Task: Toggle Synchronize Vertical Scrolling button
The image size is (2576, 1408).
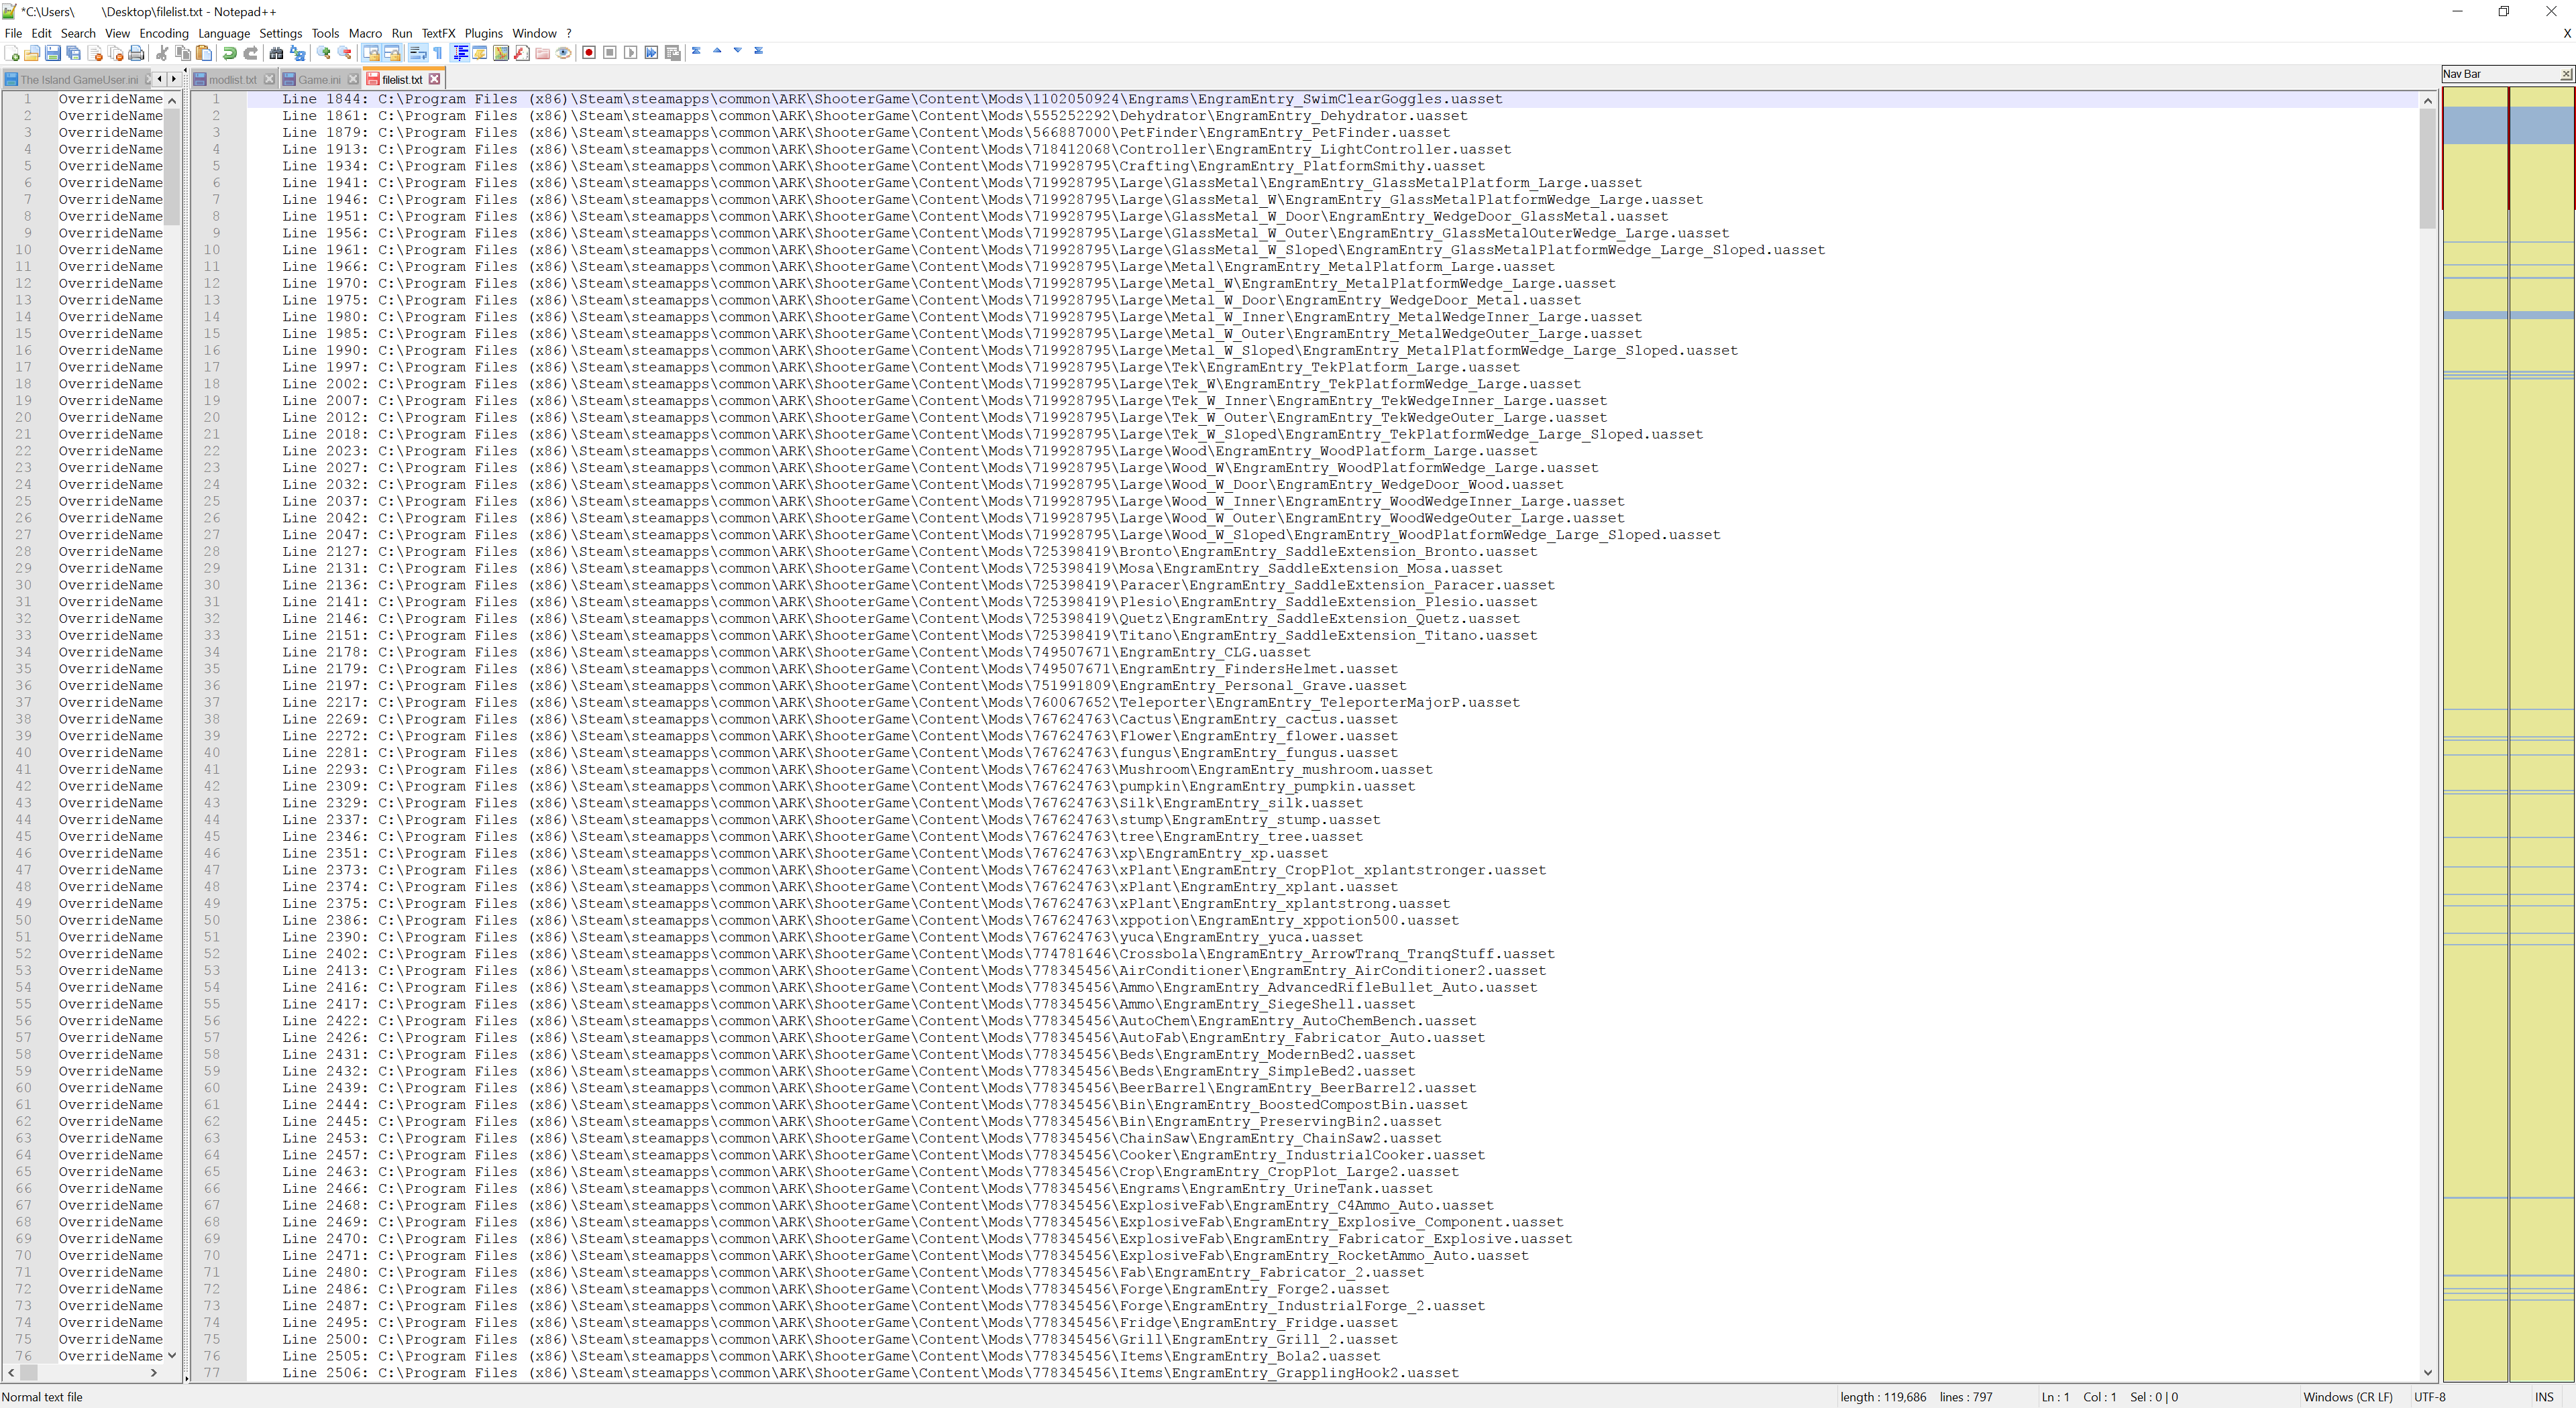Action: (x=371, y=53)
